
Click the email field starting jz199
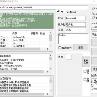coord(94,27)
